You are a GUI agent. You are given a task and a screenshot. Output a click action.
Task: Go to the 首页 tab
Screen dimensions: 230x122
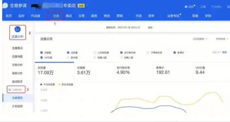tap(9, 16)
